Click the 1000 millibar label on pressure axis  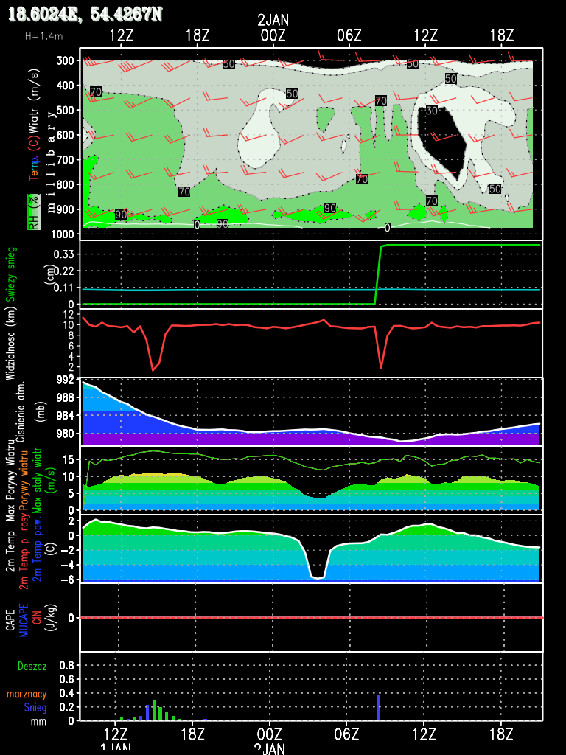click(x=63, y=234)
